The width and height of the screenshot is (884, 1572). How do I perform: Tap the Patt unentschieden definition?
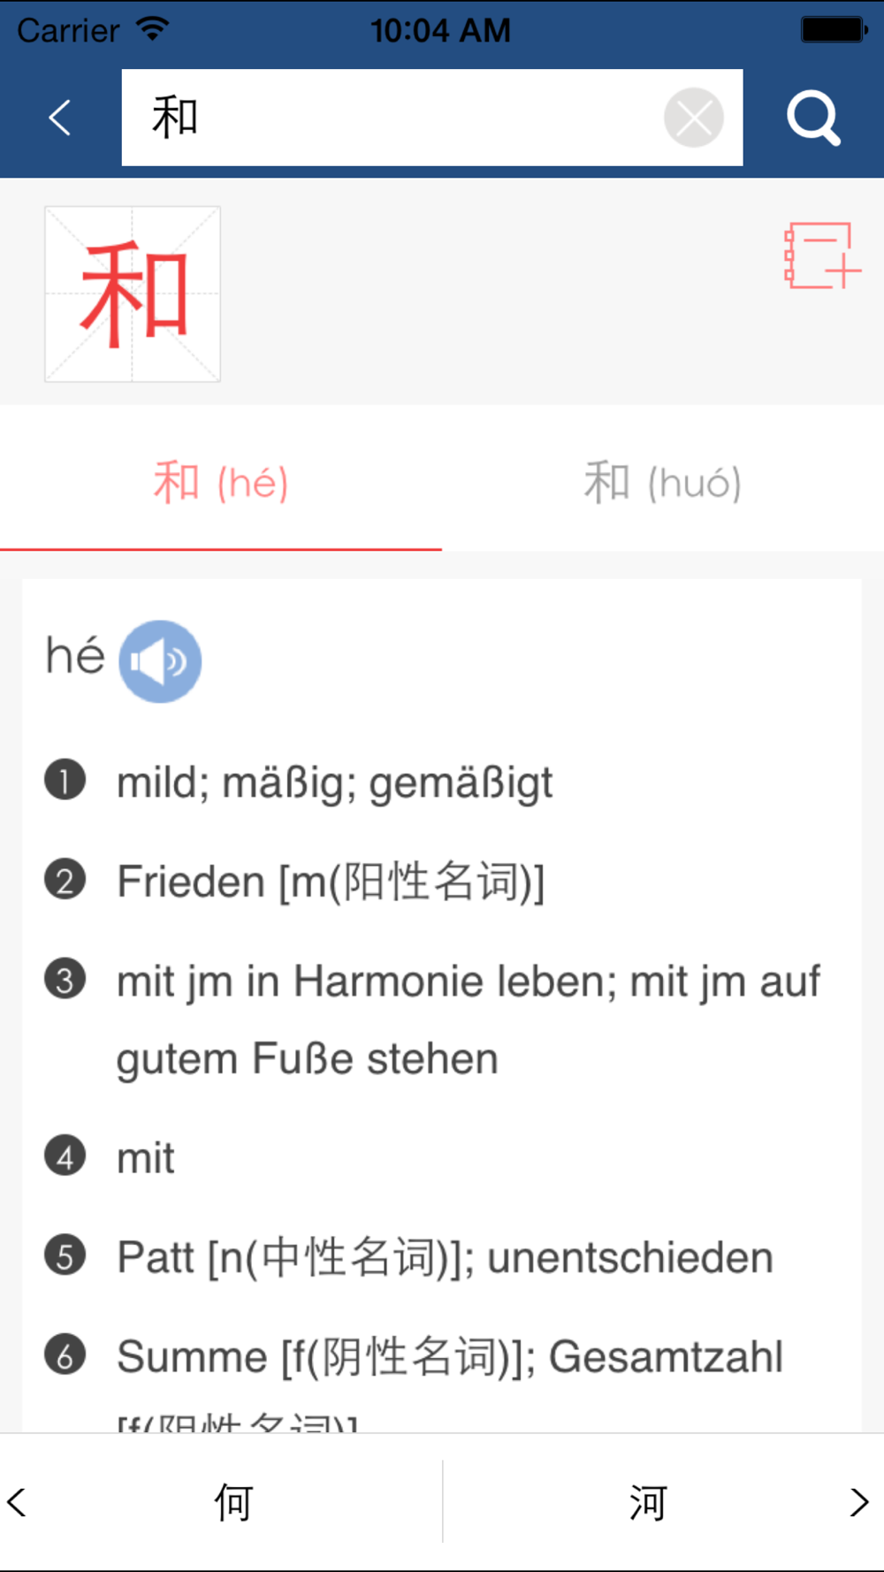445,1257
